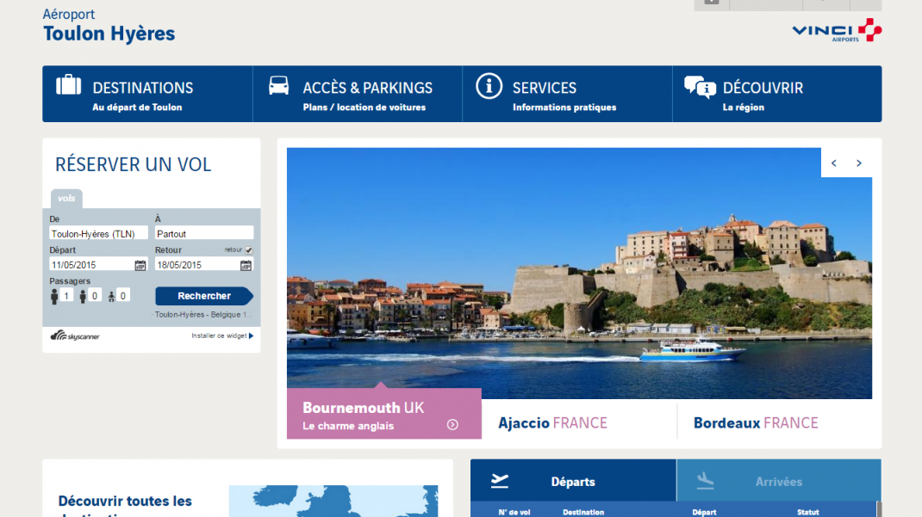Open the Bordeaux France destination link
This screenshot has height=517, width=922.
(x=756, y=423)
